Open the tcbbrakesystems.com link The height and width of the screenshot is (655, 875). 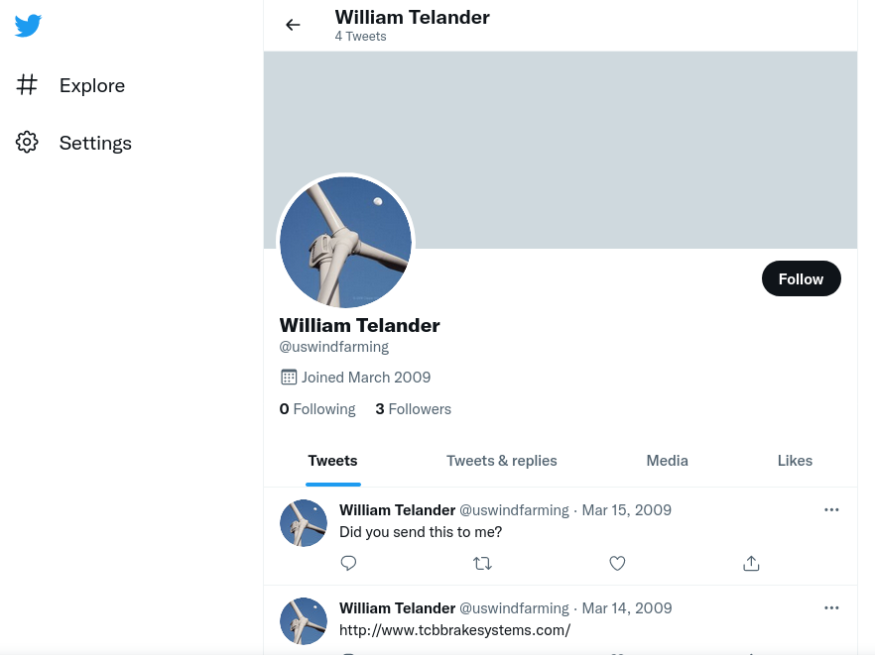[454, 630]
